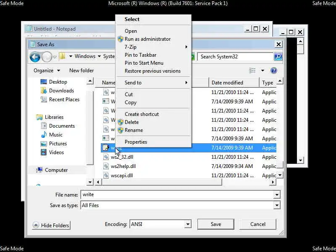Click the Music note icon
Image resolution: width=336 pixels, height=252 pixels.
pyautogui.click(x=44, y=134)
